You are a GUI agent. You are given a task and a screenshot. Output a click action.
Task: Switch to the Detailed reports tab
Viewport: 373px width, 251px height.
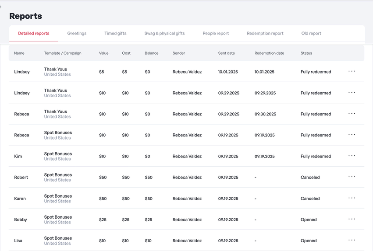coord(34,33)
